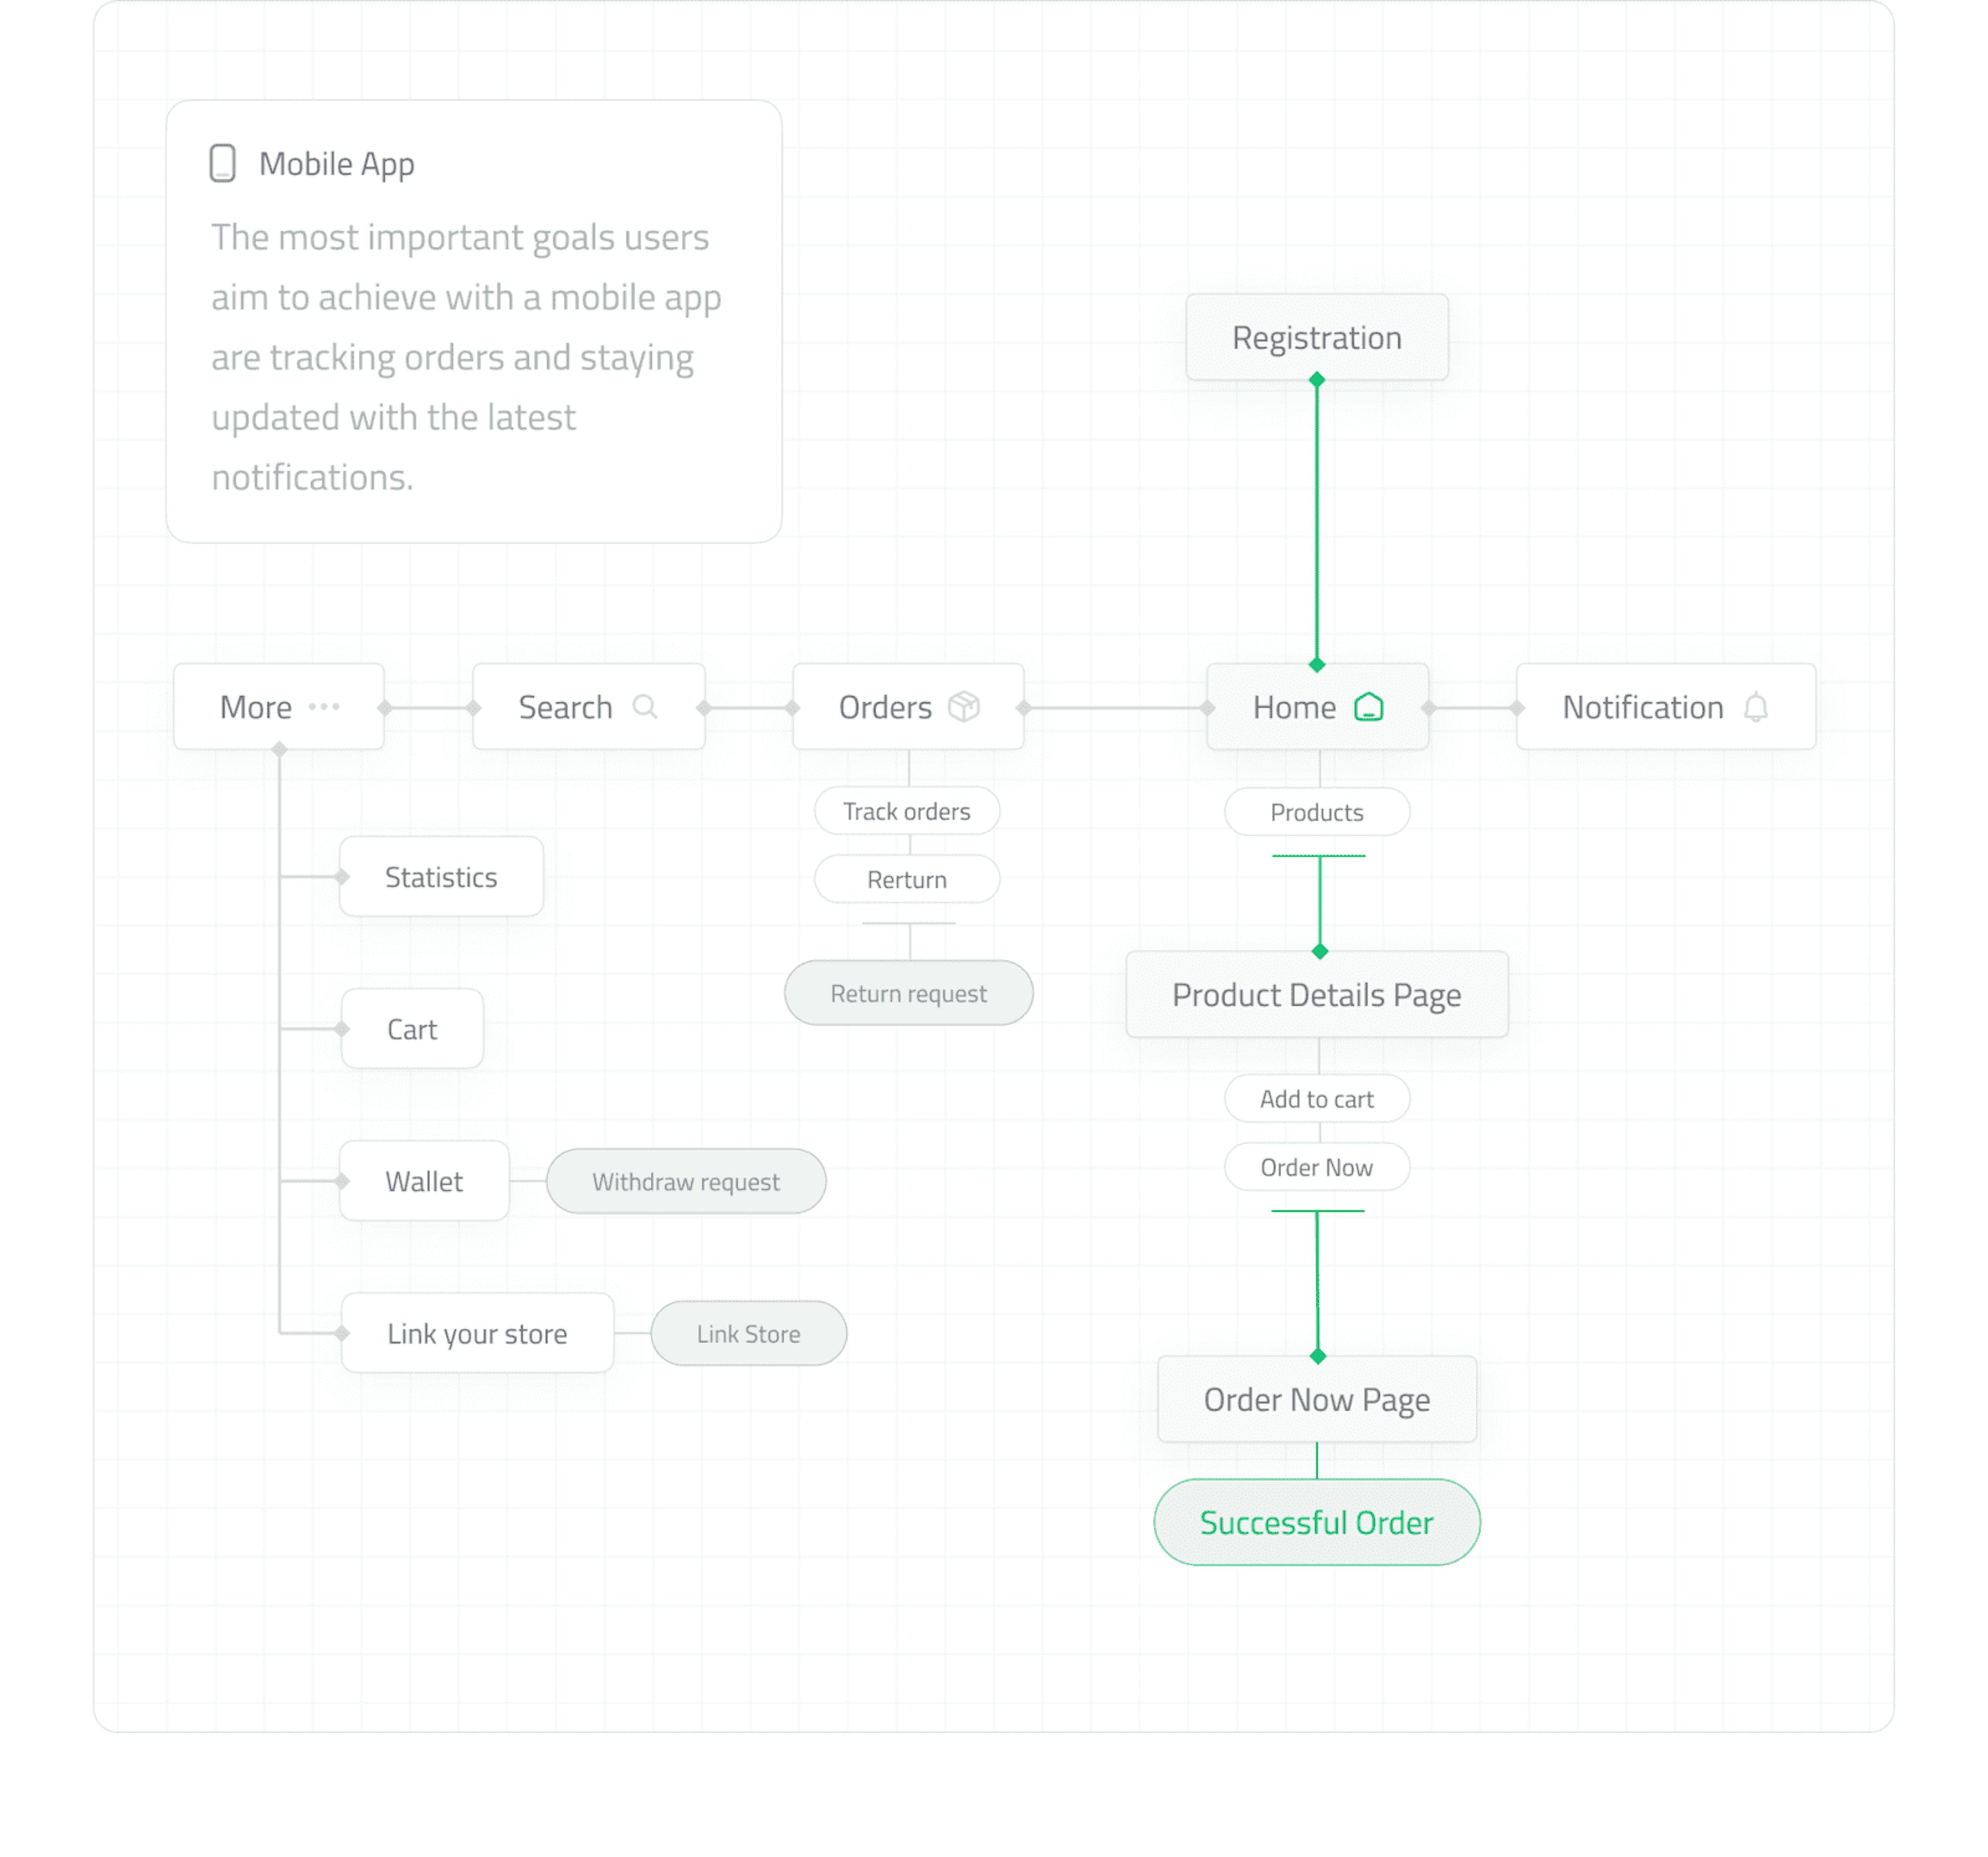Click the three-dots icon in More
The width and height of the screenshot is (1988, 1857).
tap(324, 706)
